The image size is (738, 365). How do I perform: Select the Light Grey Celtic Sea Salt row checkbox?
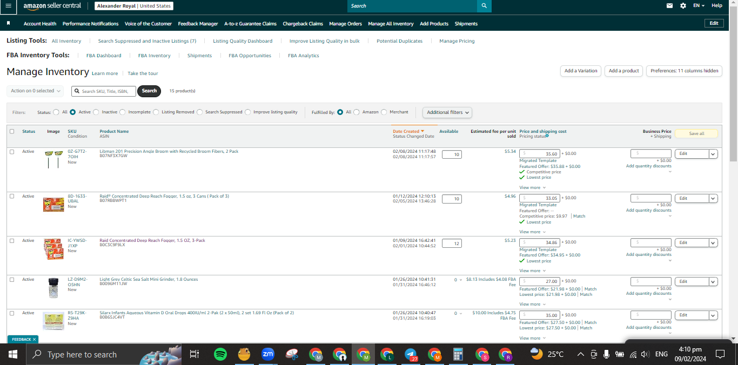[12, 280]
